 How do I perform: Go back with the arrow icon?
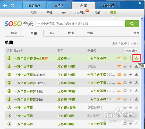point(5,6)
